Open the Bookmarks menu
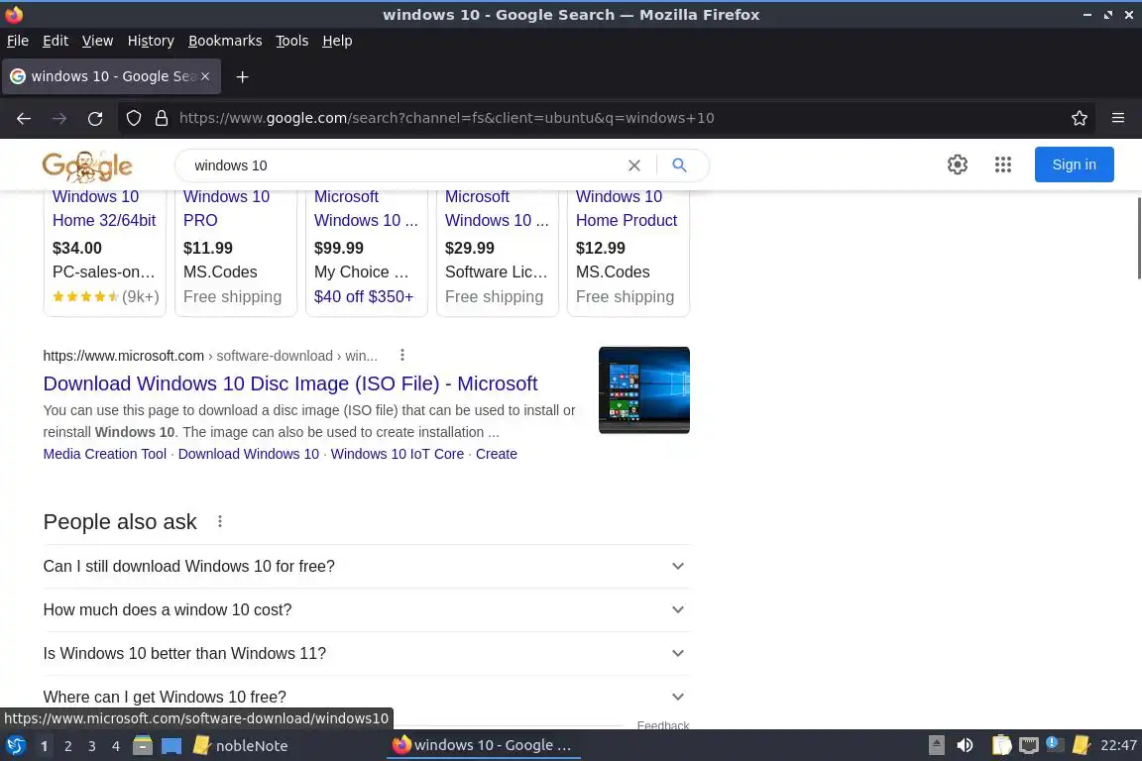This screenshot has height=761, width=1142. 225,41
